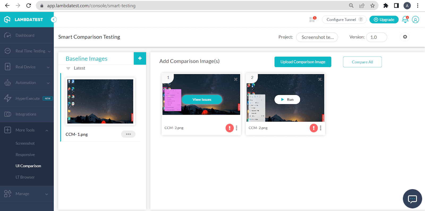Viewport: 425px width, 211px height.
Task: Click the HyperExecute lightning icon
Action: (8, 98)
